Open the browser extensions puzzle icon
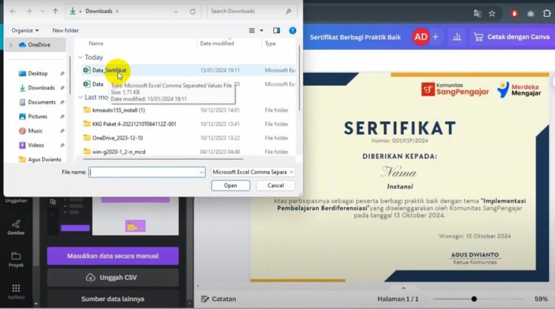Image resolution: width=555 pixels, height=309 pixels. (547, 14)
